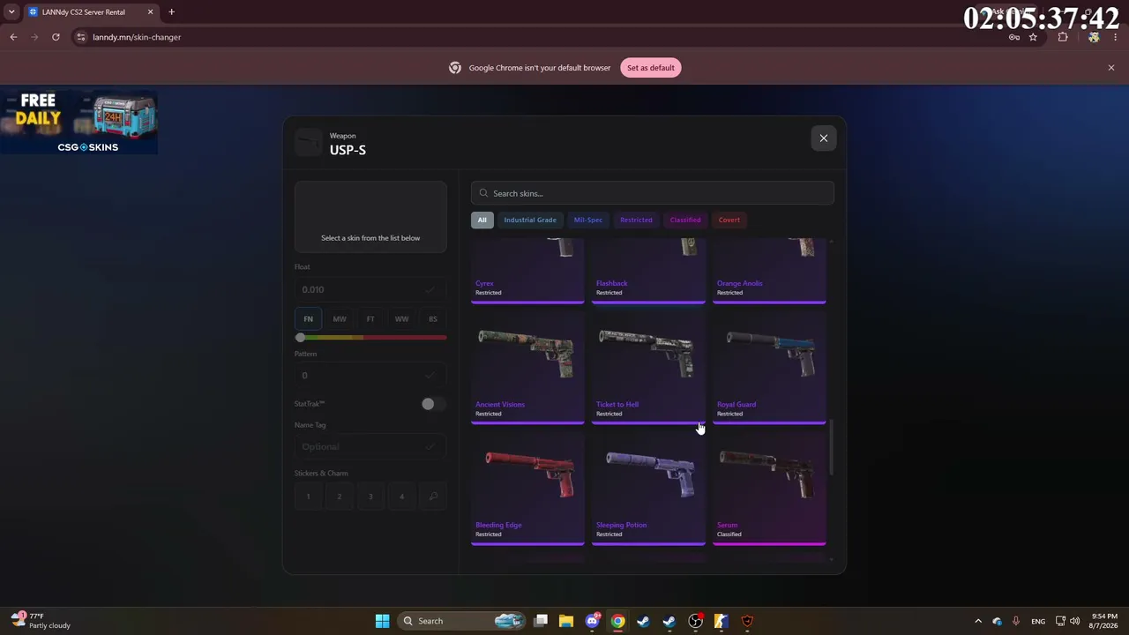The height and width of the screenshot is (635, 1129).
Task: Choose the Orange Anolis skin card
Action: coord(769,271)
